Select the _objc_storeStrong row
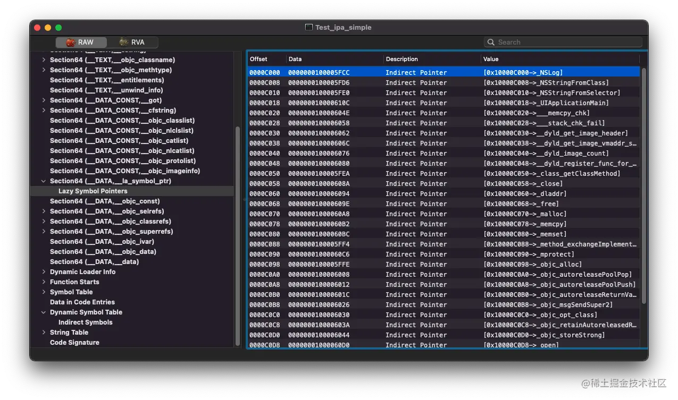This screenshot has height=400, width=678. [443, 335]
